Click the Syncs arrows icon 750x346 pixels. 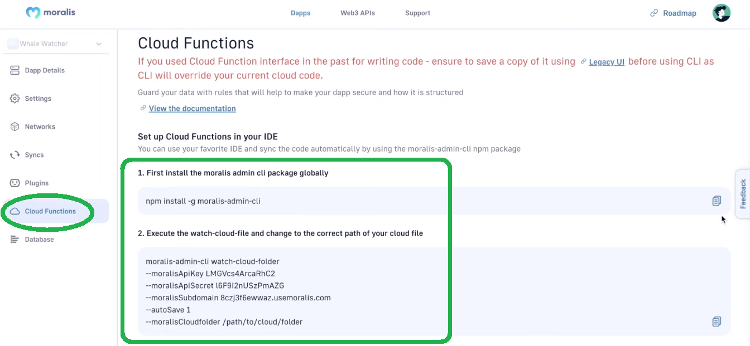(x=15, y=155)
